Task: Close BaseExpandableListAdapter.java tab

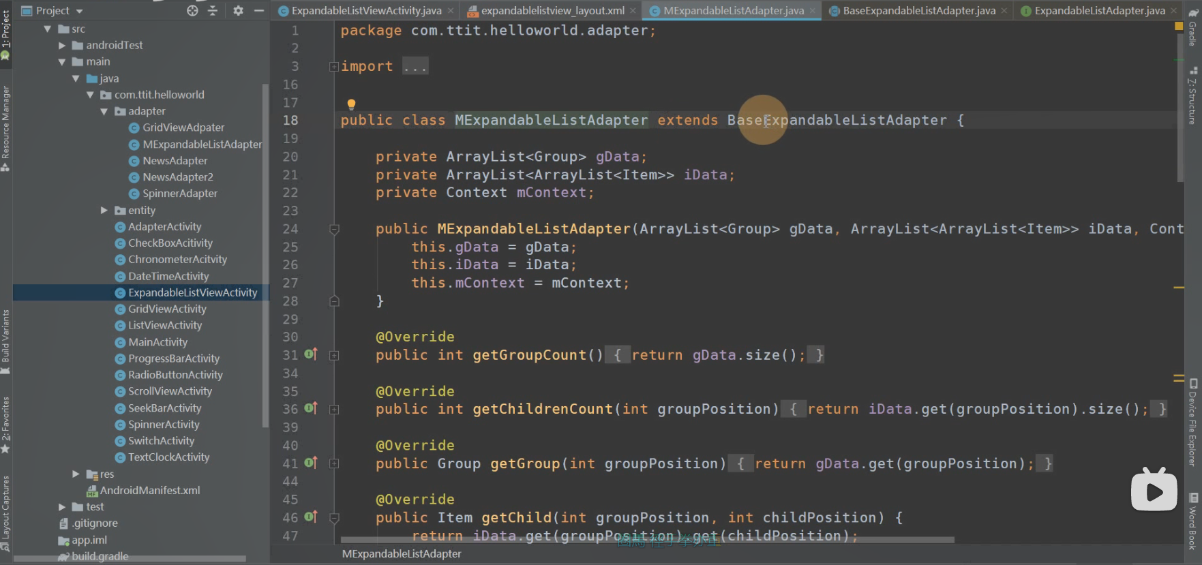Action: tap(1004, 10)
